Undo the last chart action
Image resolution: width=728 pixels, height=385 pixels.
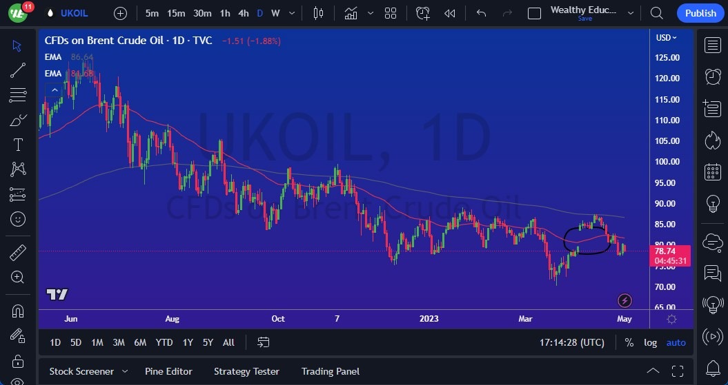coord(482,14)
